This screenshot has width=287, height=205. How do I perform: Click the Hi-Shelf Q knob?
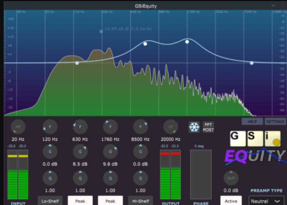[140, 178]
